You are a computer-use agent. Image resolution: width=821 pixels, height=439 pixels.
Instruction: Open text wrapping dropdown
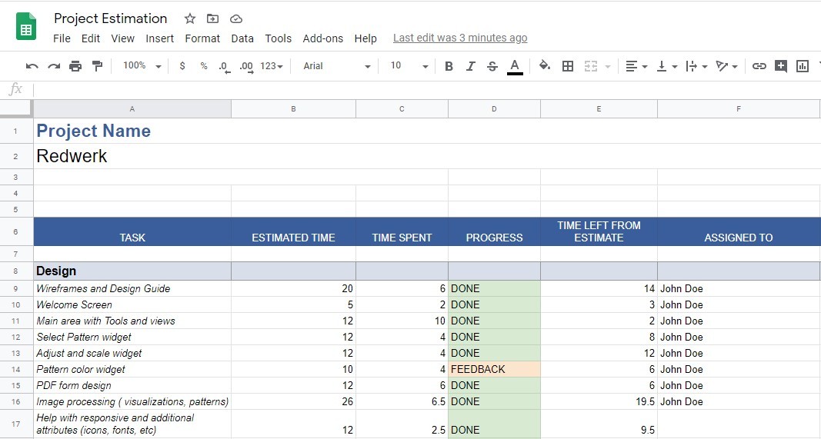696,66
